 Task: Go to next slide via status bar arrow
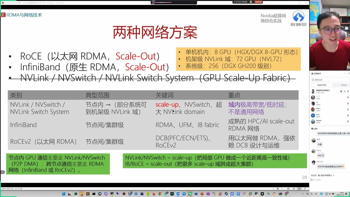[282, 189]
